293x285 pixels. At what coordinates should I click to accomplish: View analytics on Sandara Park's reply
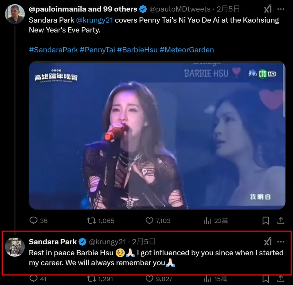click(208, 279)
